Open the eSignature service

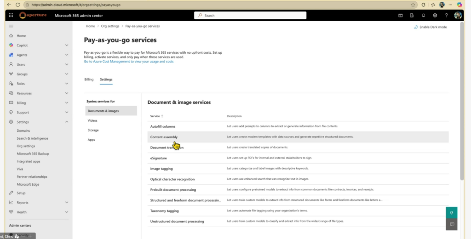pyautogui.click(x=159, y=158)
